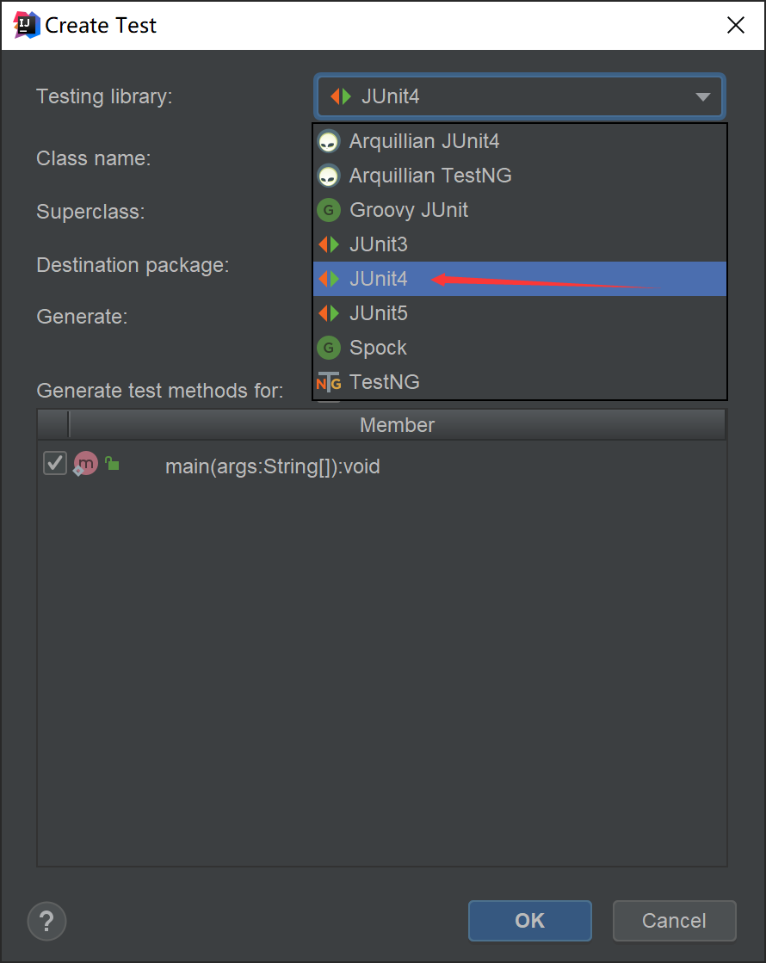The height and width of the screenshot is (963, 766).
Task: Choose Spock from the library list
Action: tap(378, 348)
